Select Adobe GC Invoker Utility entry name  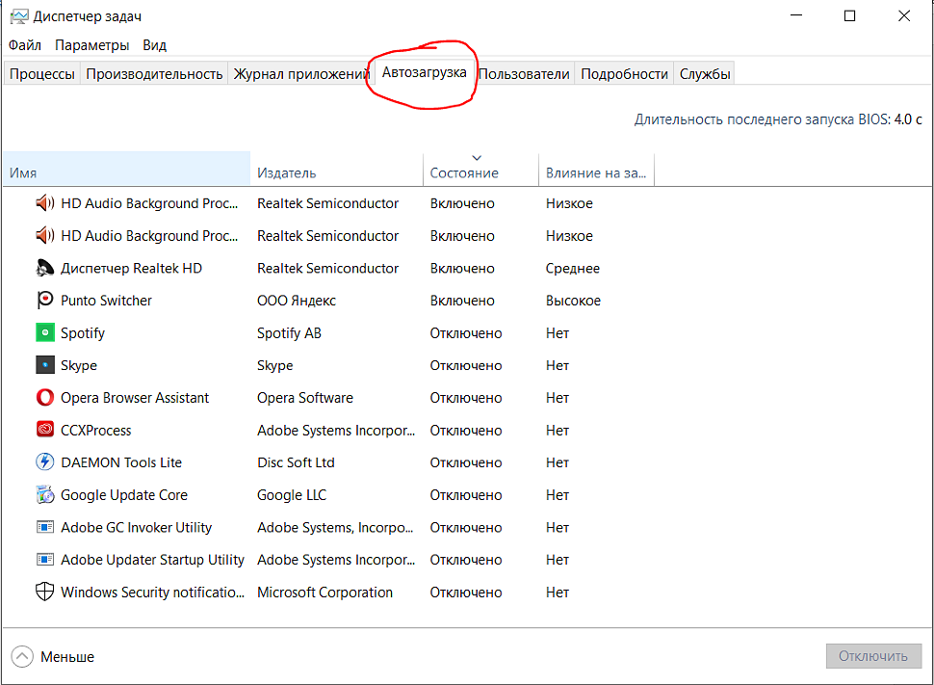[x=137, y=527]
